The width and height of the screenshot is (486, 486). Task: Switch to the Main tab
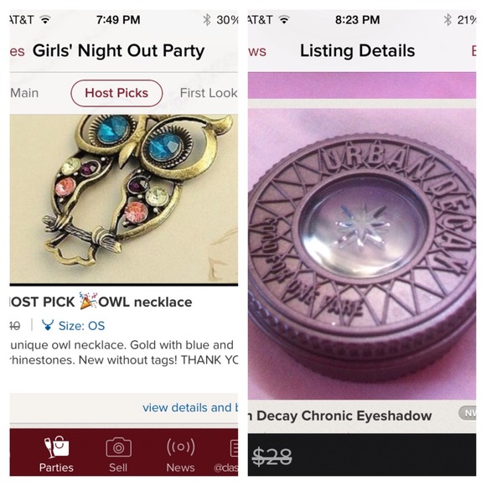click(24, 93)
